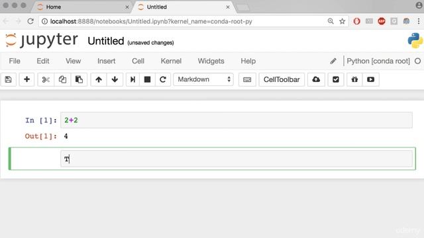Click the output value 4
The image size is (424, 238).
pos(66,136)
